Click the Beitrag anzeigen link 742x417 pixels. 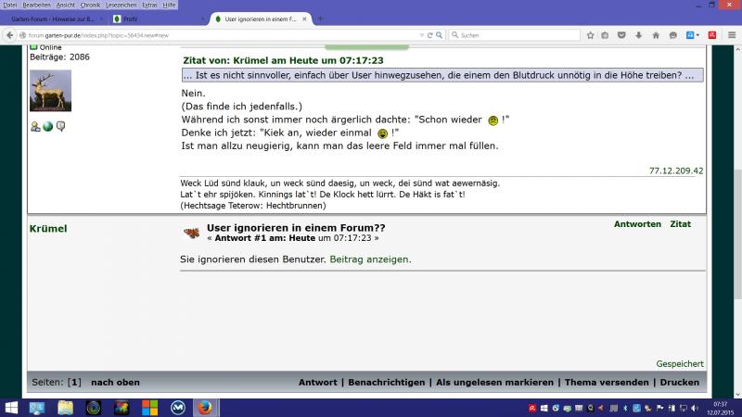coord(370,259)
